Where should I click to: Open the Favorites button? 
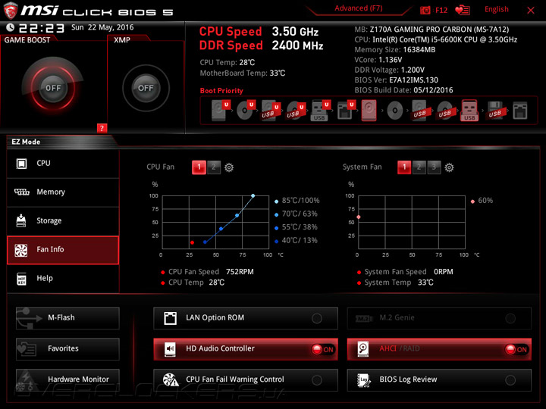coord(67,349)
